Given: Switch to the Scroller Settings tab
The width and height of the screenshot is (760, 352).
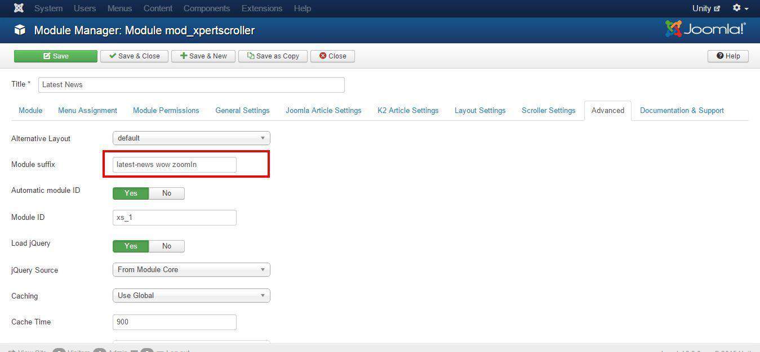Looking at the screenshot, I should coord(548,111).
